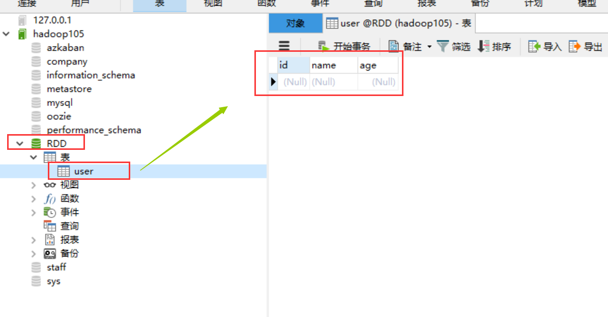Click the azkaban database icon
This screenshot has height=317, width=608.
[36, 48]
